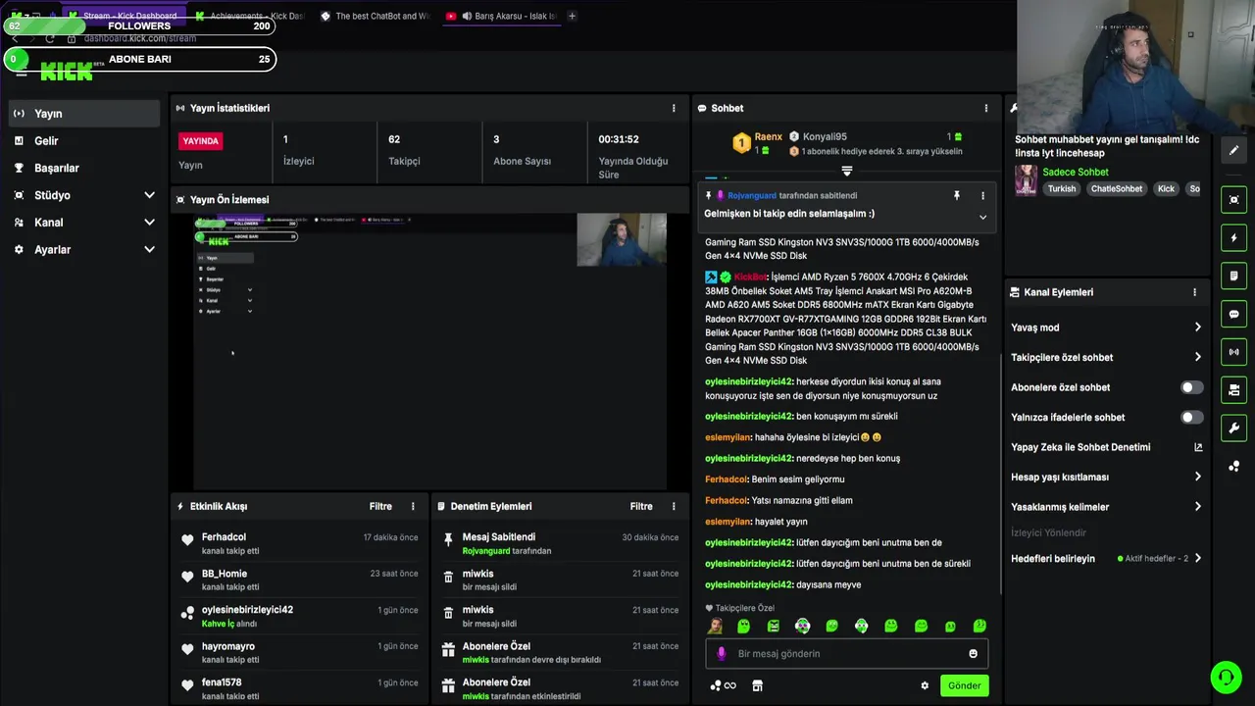Click the shop icon below message box
Viewport: 1255px width, 706px height.
pyautogui.click(x=757, y=685)
